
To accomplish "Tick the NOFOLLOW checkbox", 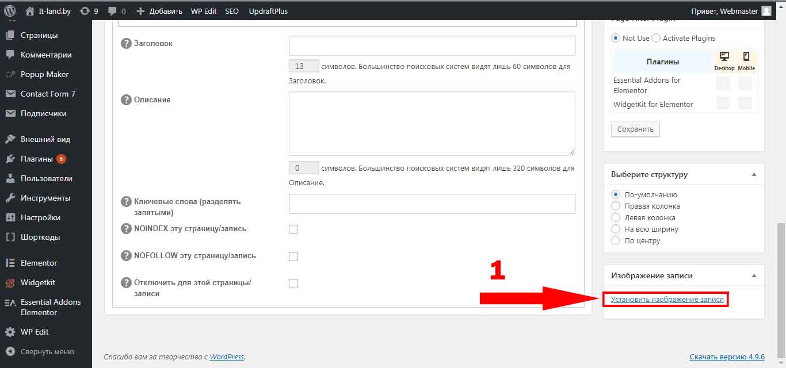I will 293,256.
